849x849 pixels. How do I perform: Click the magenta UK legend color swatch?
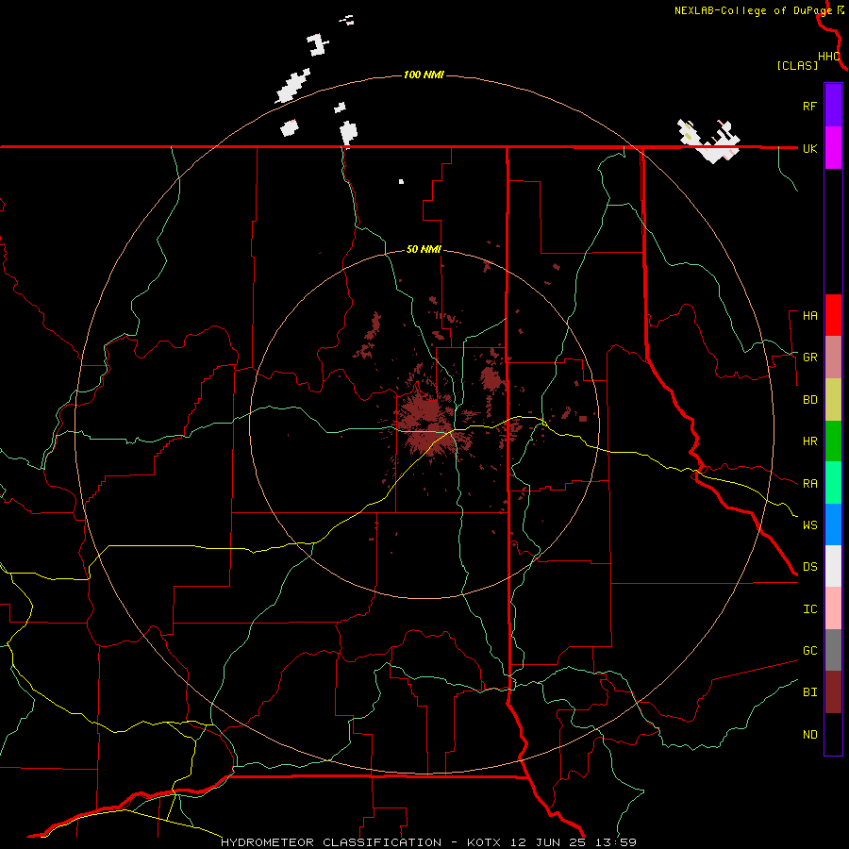point(833,147)
